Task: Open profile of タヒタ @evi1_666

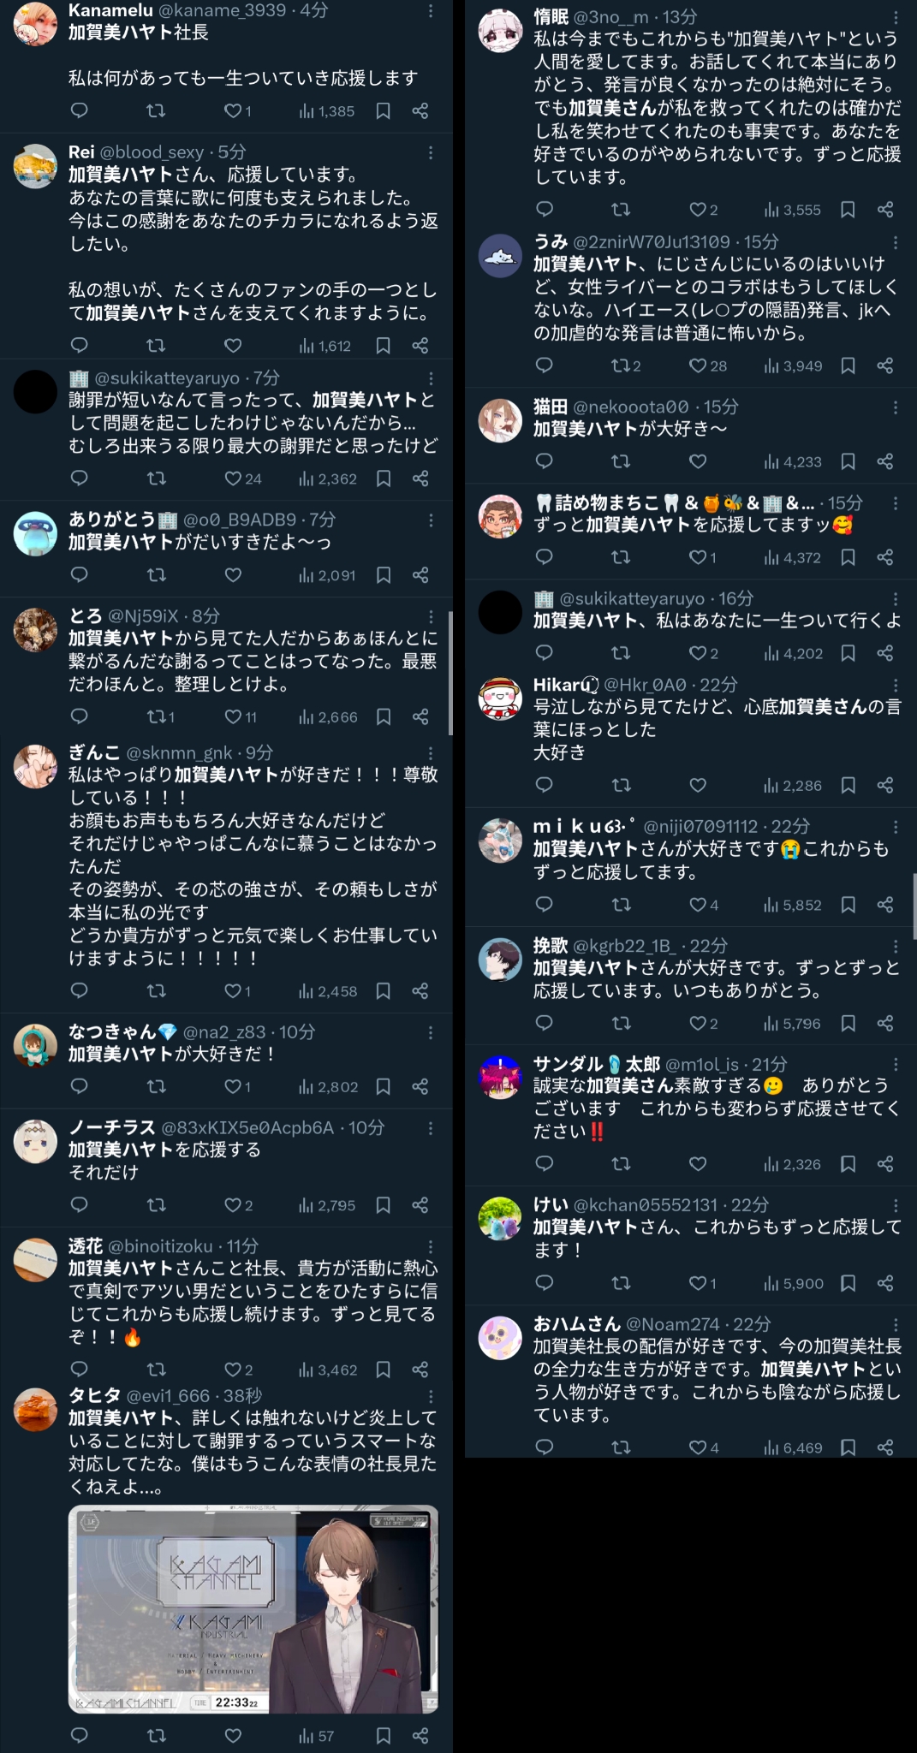Action: pyautogui.click(x=35, y=1409)
